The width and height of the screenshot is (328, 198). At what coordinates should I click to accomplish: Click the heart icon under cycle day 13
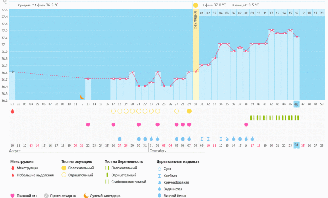[88, 125]
